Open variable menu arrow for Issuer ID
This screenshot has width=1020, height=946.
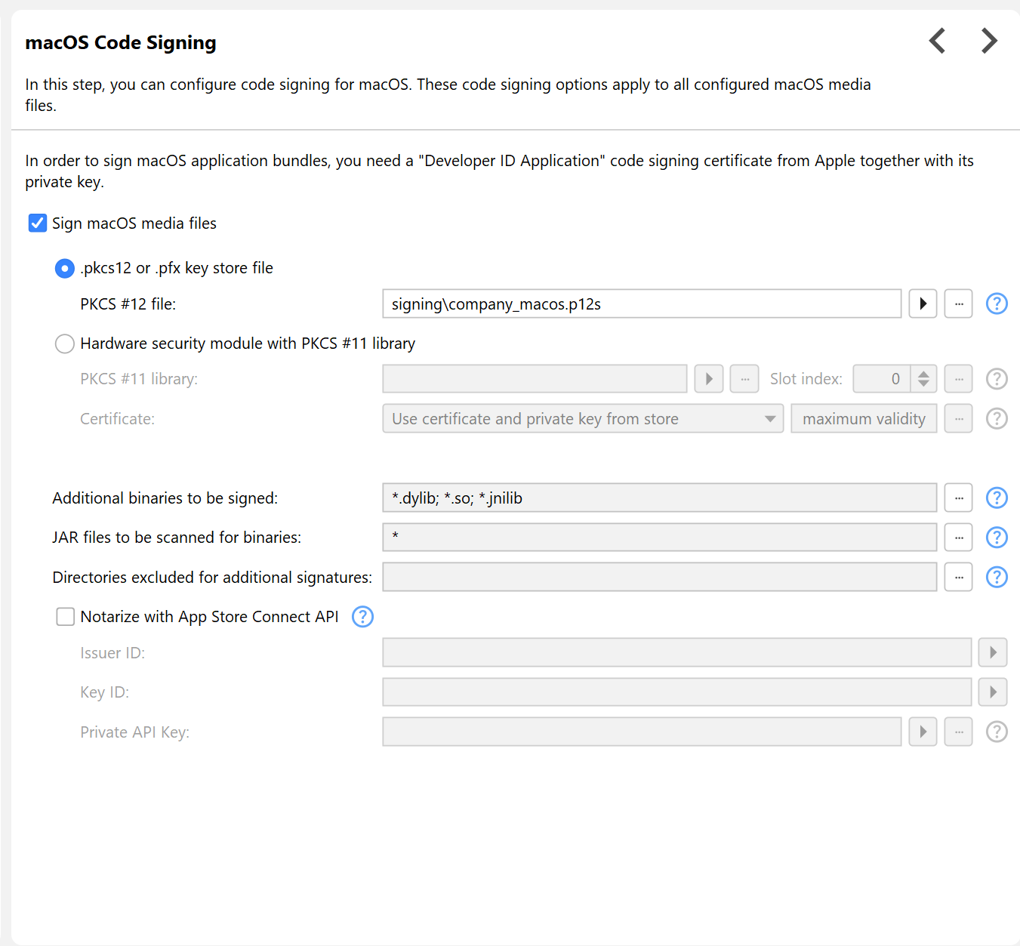(x=993, y=652)
